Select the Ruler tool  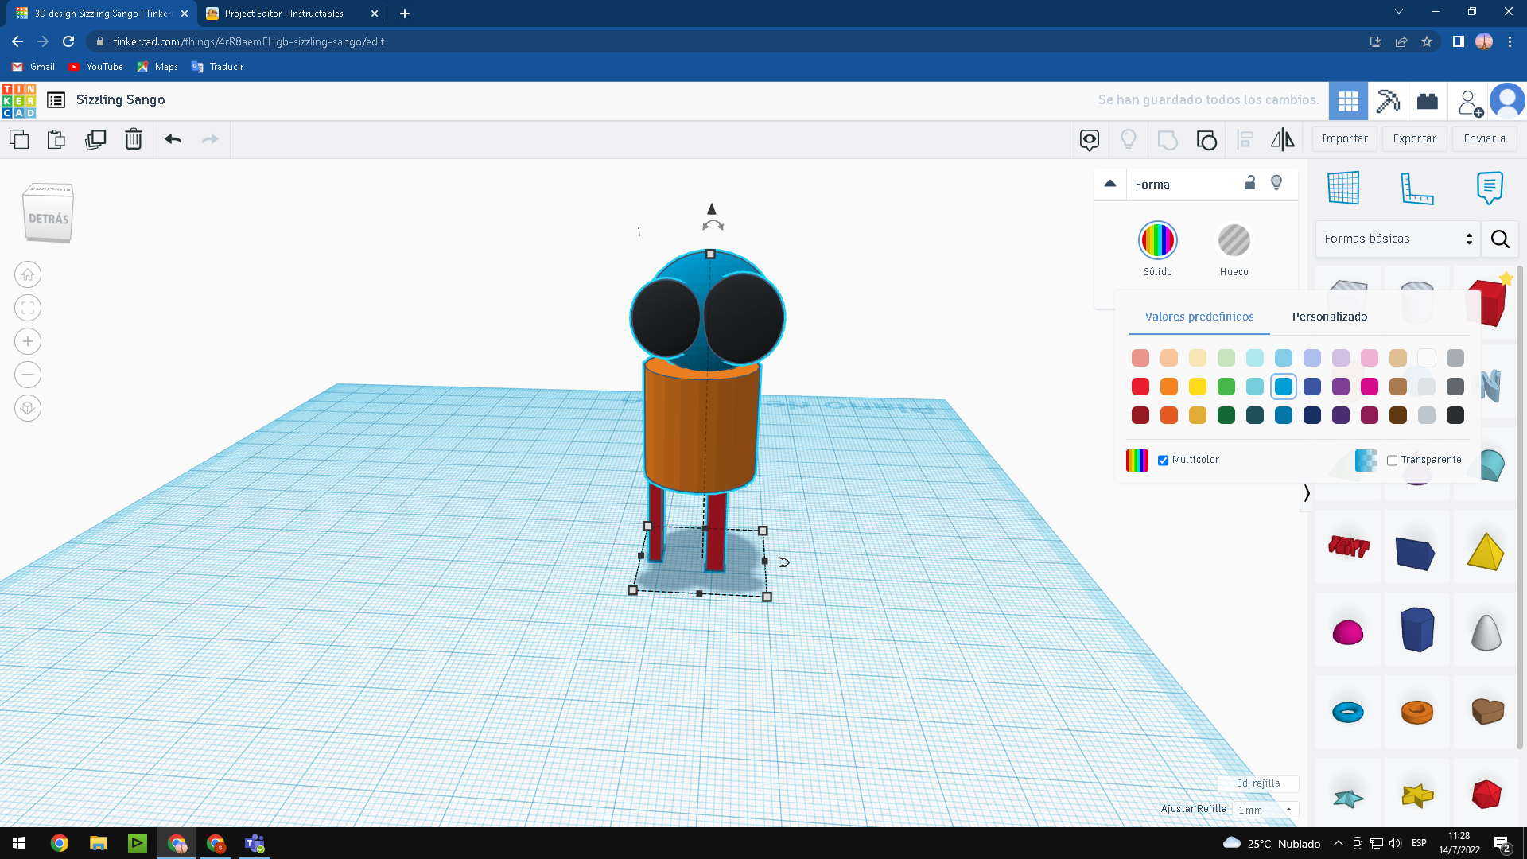point(1416,189)
